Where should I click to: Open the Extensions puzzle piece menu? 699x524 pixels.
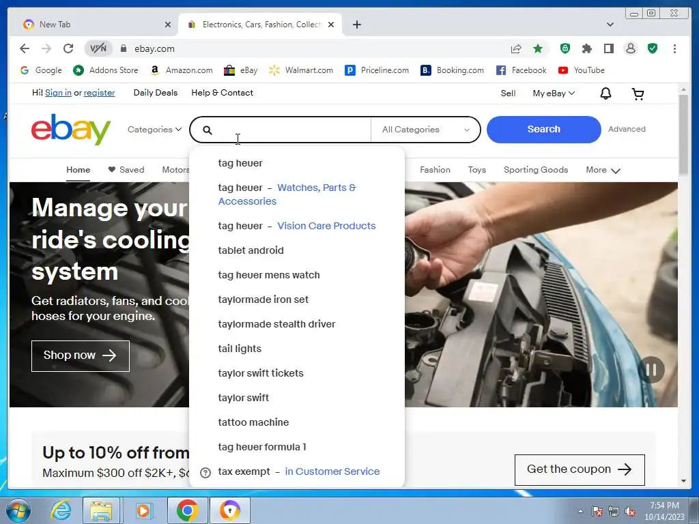click(x=586, y=48)
